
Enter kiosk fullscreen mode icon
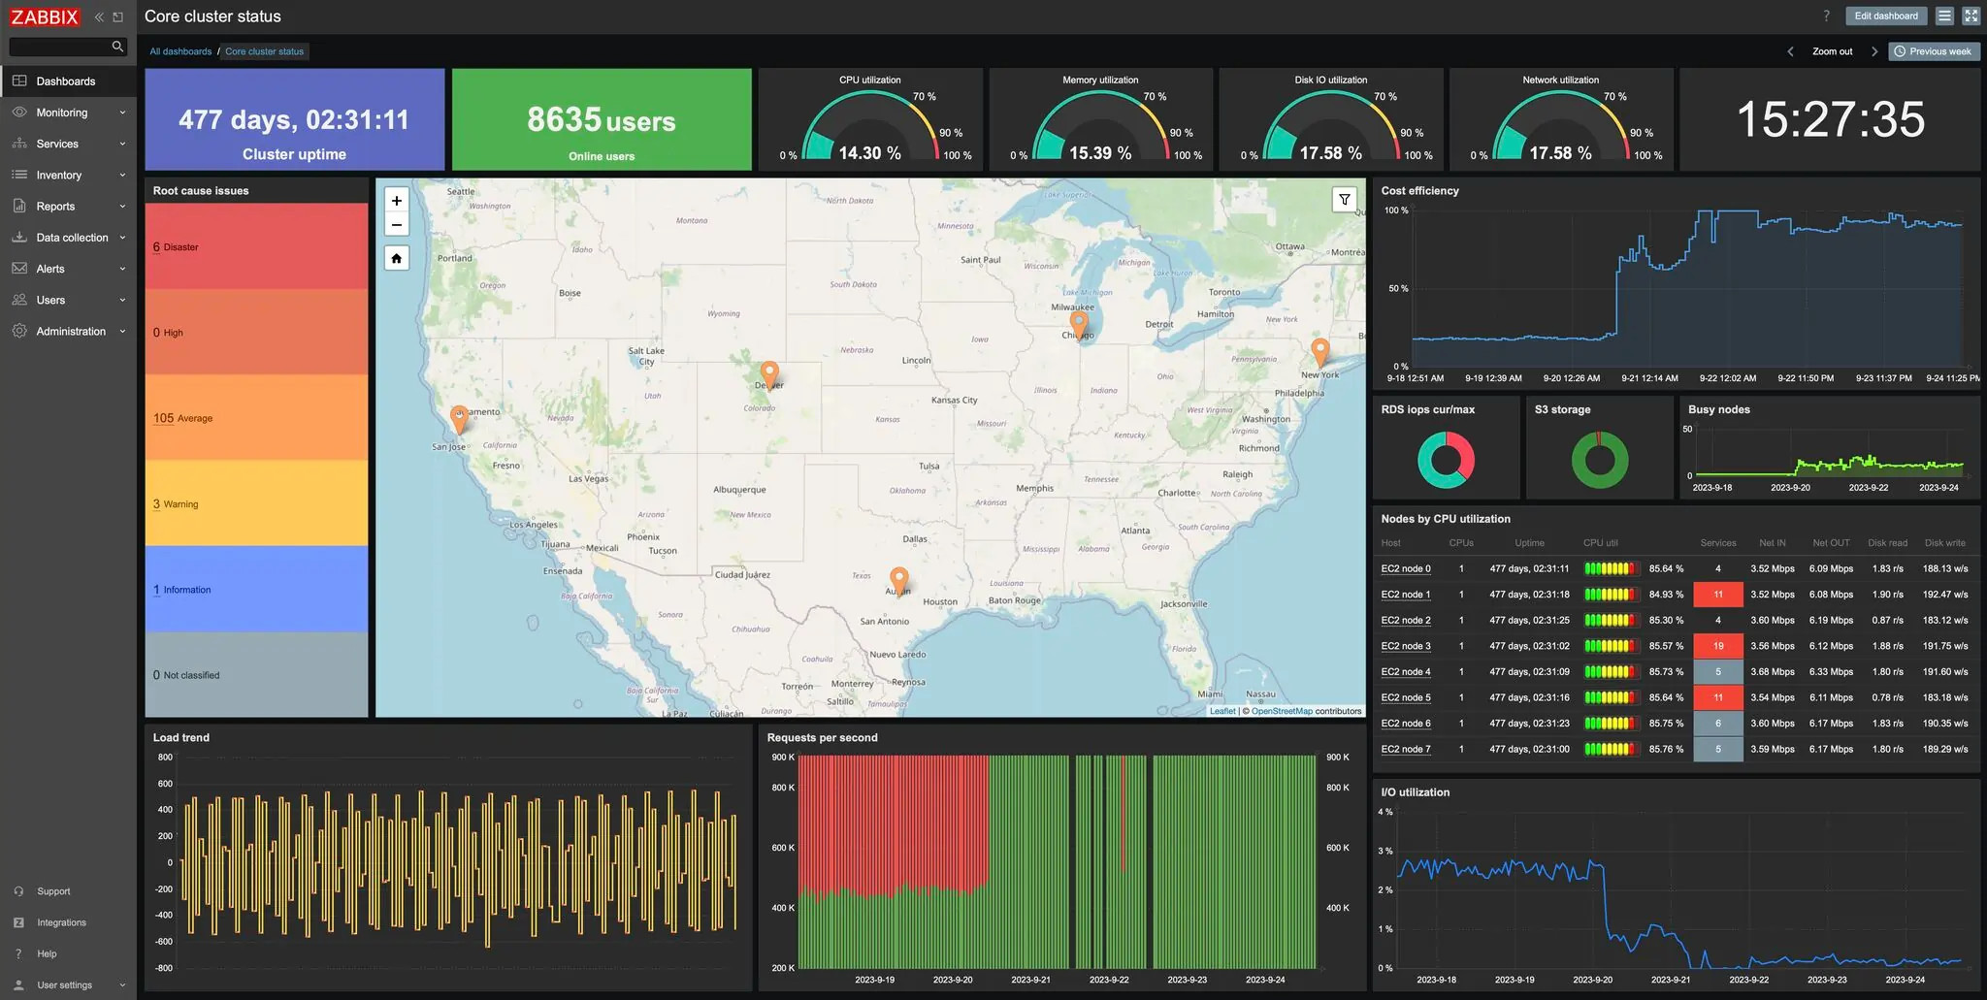1971,16
